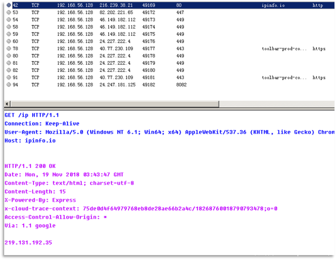Click the circle icon beside row 91
The image size is (336, 260).
[9, 78]
